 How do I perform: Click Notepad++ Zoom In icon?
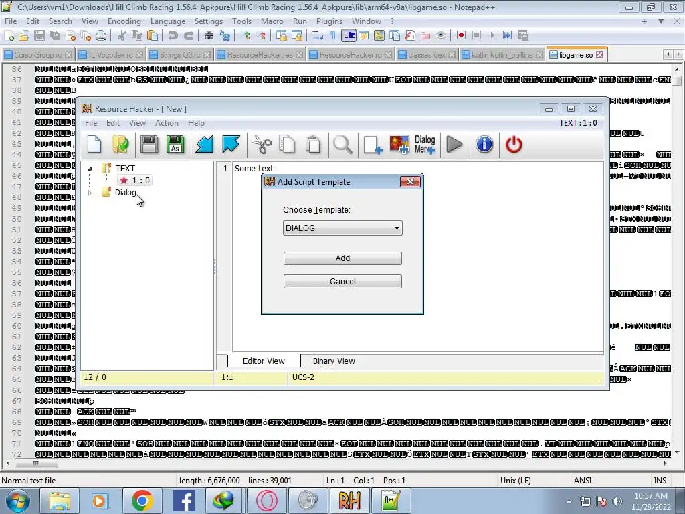246,36
